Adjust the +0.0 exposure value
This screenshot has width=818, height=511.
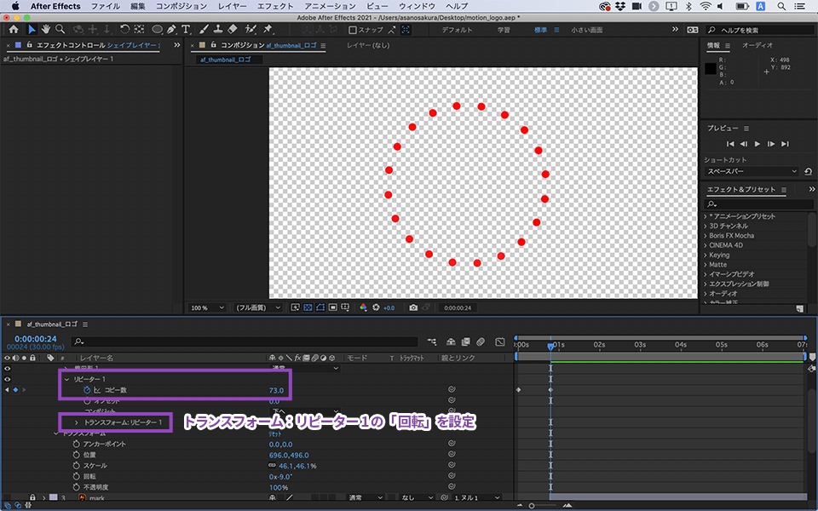tap(389, 307)
